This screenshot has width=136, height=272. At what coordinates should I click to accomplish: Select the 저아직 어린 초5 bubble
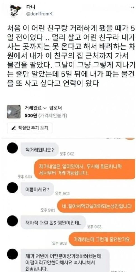tap(53, 222)
